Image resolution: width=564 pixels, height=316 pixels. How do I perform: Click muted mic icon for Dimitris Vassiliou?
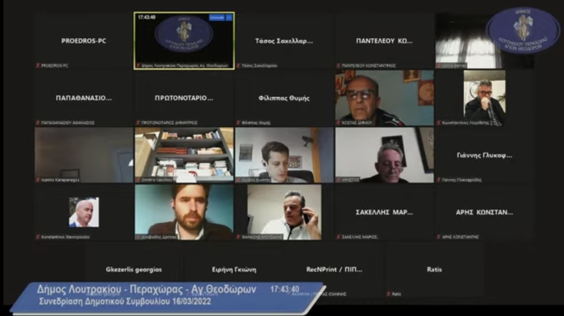point(138,180)
